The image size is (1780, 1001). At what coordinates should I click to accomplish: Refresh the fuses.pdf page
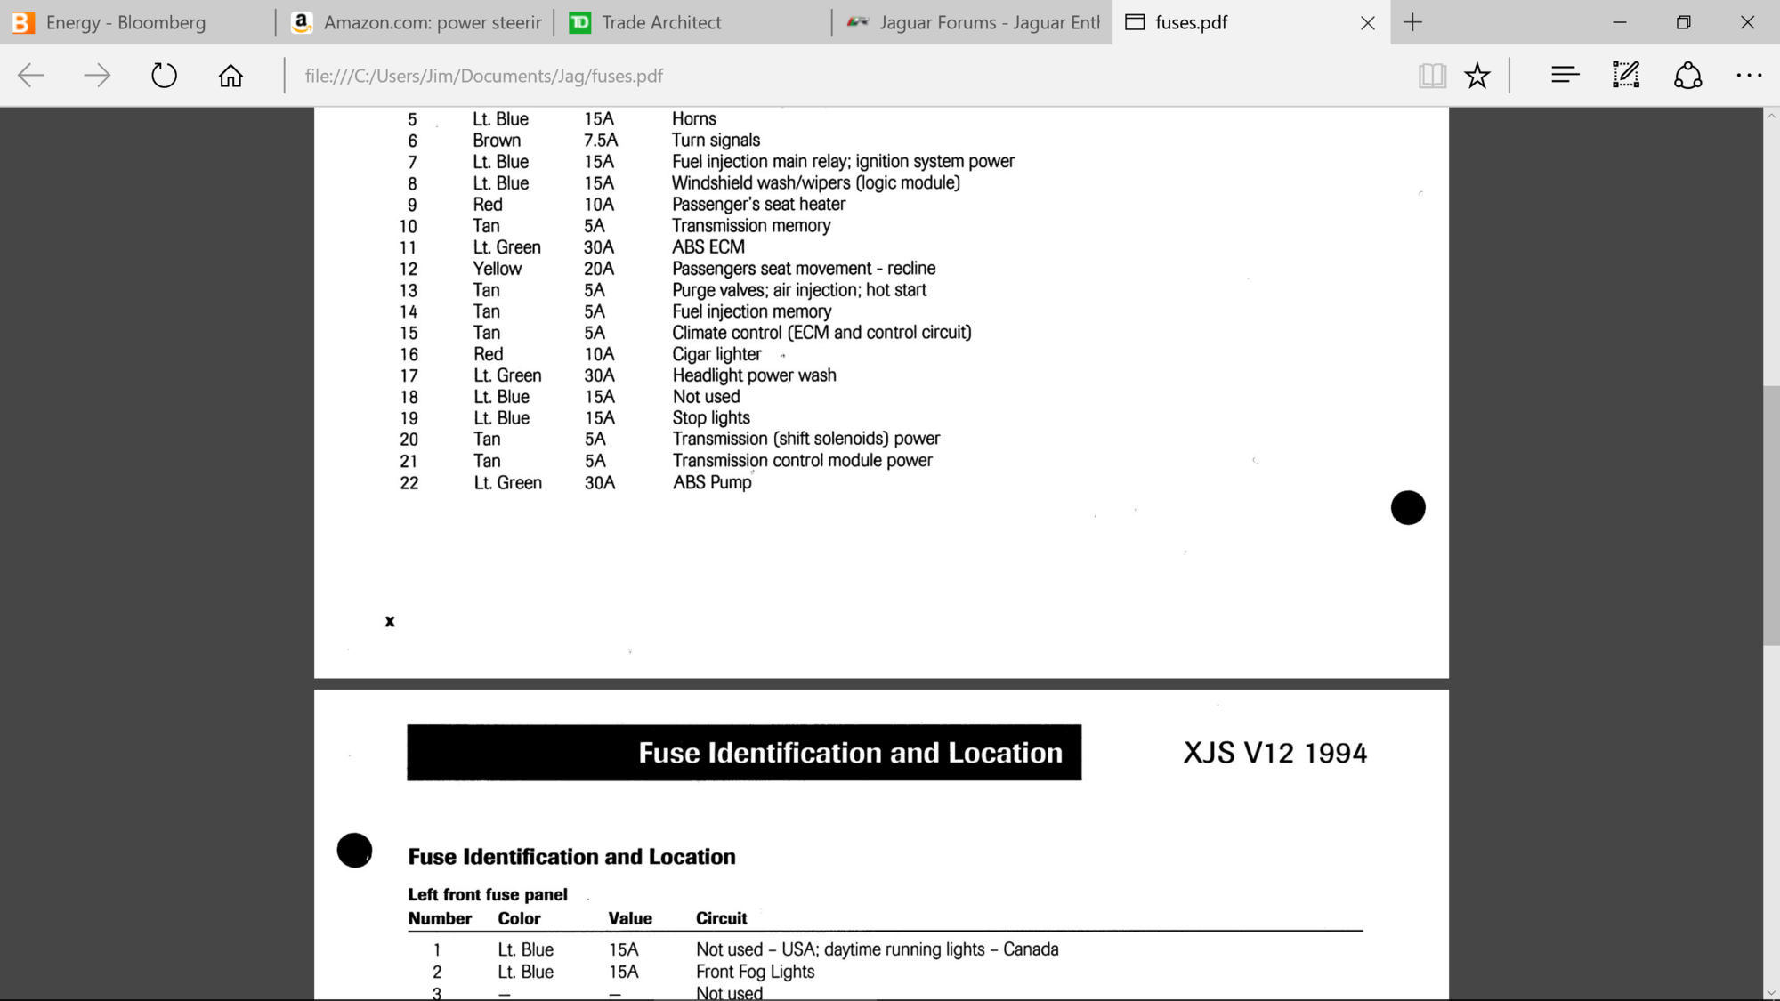(x=164, y=76)
